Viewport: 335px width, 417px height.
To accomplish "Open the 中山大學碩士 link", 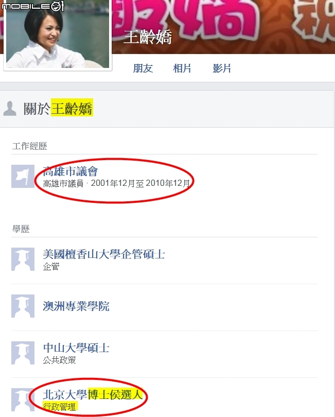I will coord(76,347).
